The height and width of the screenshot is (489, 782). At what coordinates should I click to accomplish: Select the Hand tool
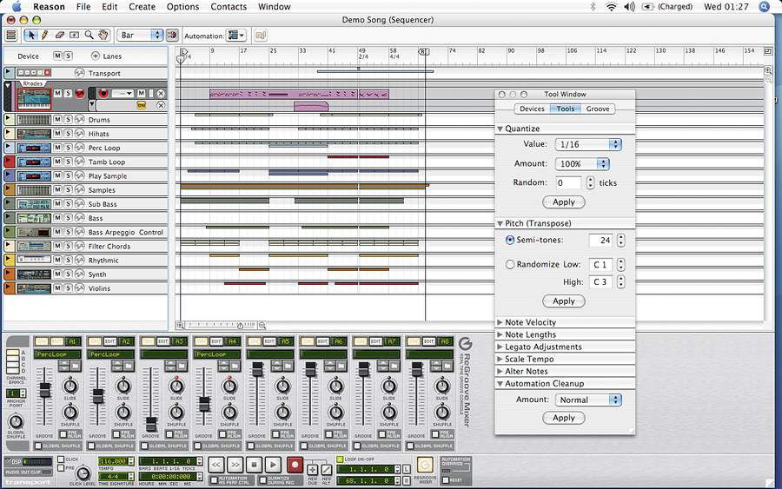pyautogui.click(x=103, y=35)
